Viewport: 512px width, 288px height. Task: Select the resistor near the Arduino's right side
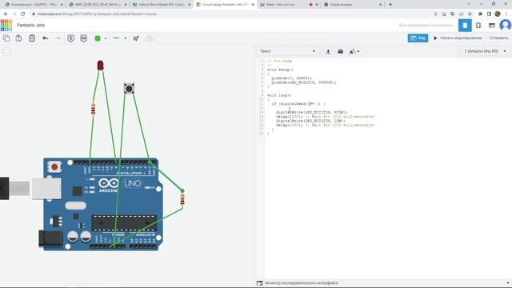pos(182,199)
